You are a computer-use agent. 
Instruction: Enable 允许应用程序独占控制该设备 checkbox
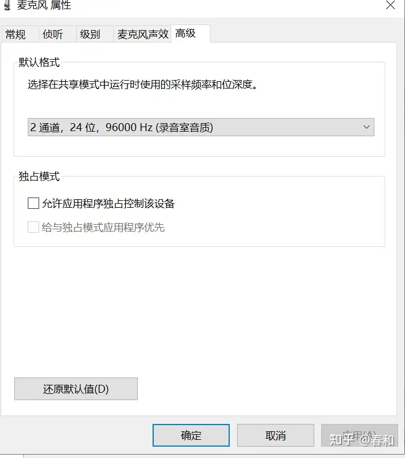point(33,203)
